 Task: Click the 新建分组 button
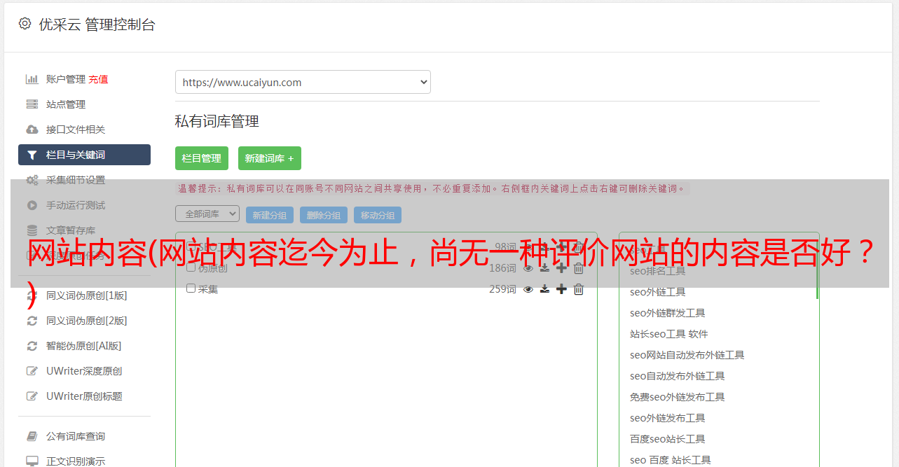[x=270, y=215]
